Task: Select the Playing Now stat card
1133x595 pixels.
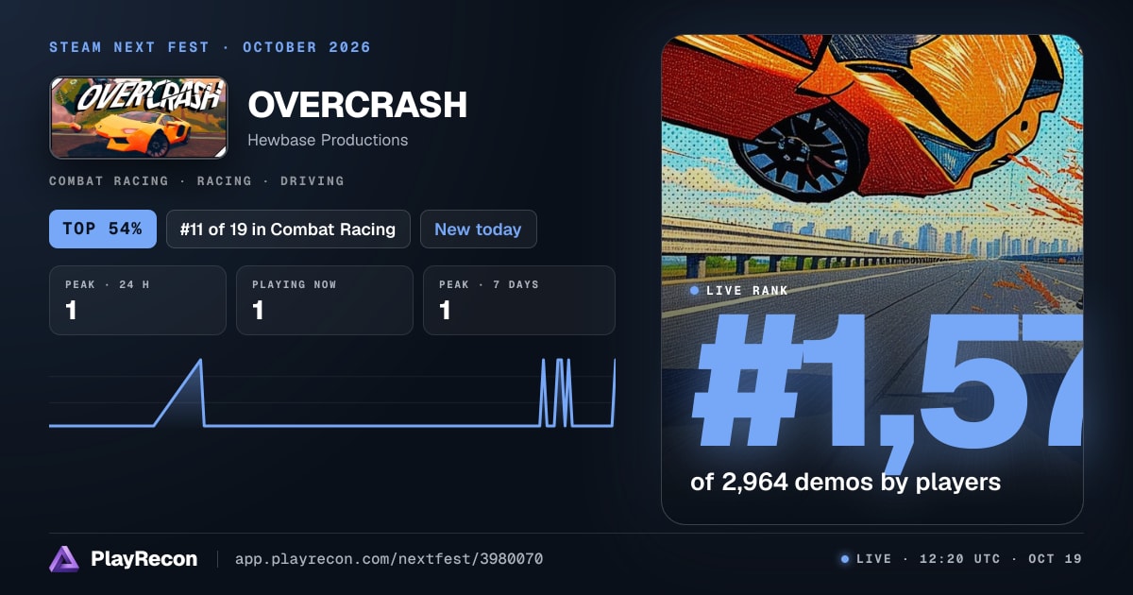Action: point(325,300)
